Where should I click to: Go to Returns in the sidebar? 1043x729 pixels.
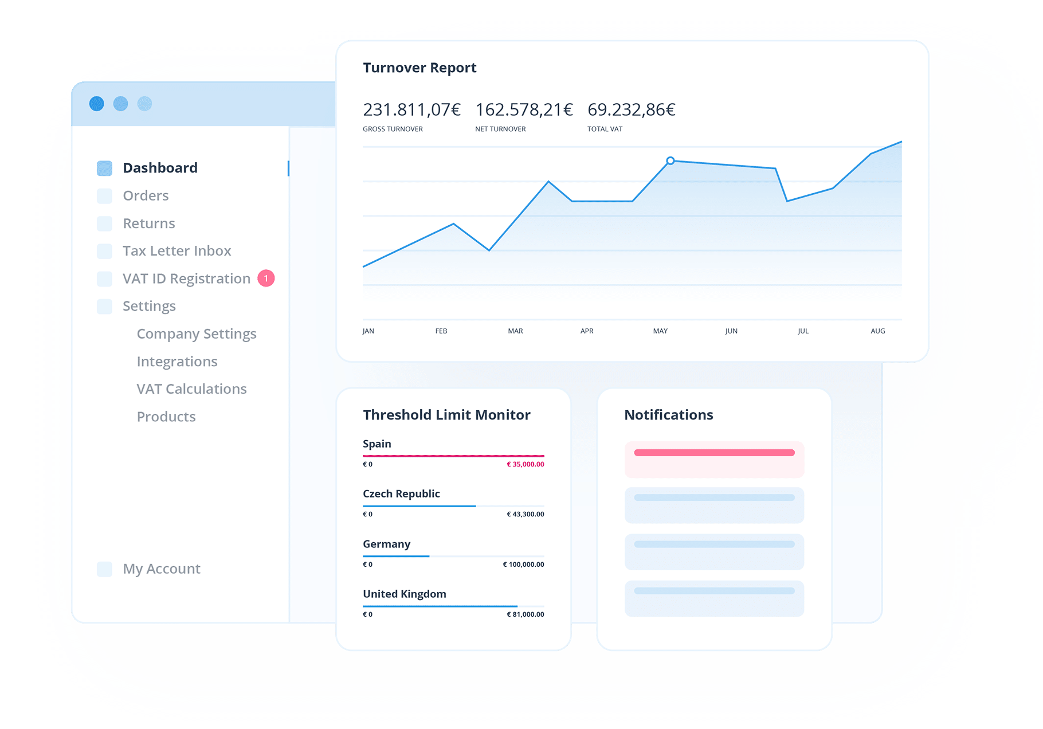coord(149,224)
